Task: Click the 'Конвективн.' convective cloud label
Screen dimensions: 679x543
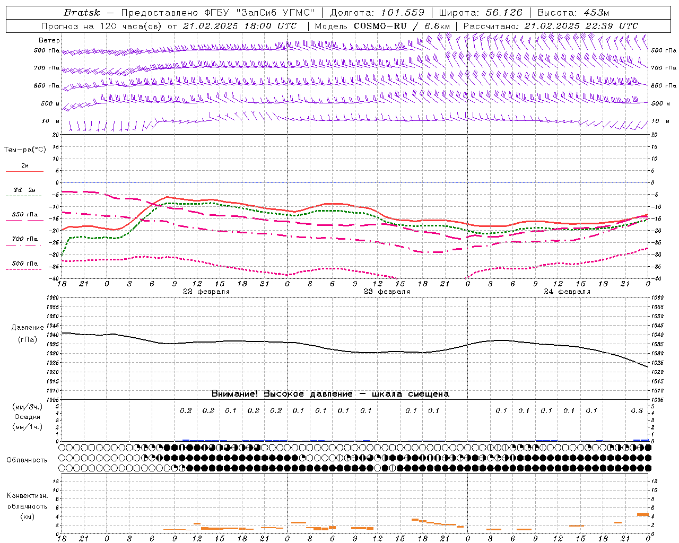Action: [x=27, y=496]
